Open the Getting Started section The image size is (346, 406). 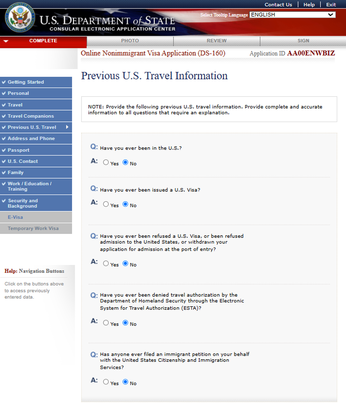point(36,82)
